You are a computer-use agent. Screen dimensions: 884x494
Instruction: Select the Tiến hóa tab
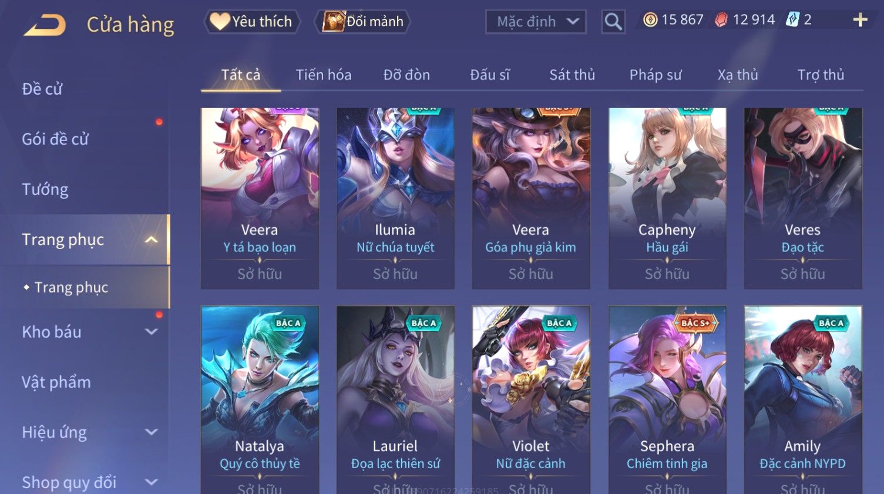click(324, 75)
